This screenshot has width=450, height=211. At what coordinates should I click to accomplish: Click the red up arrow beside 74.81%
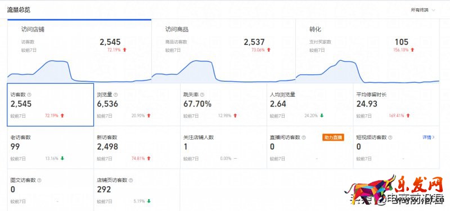(x=148, y=158)
